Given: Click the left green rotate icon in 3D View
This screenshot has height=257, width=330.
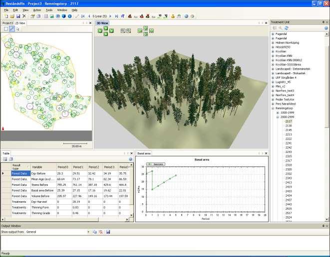Looking at the screenshot, I should pos(100,31).
